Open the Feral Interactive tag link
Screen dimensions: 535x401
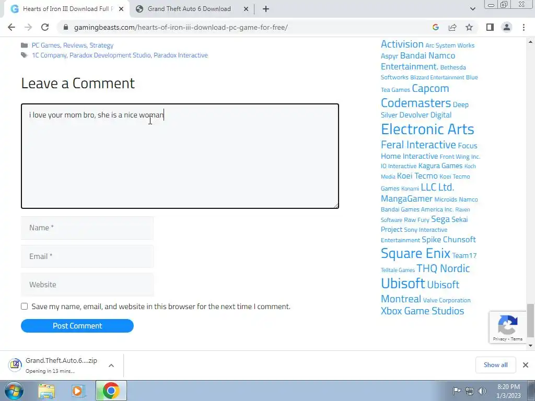tap(418, 145)
